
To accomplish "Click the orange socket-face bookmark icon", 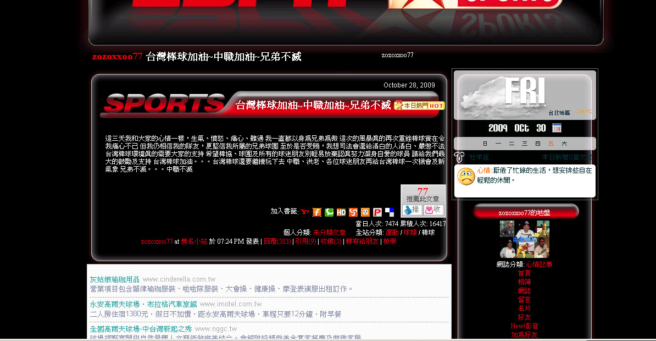I will (x=365, y=212).
